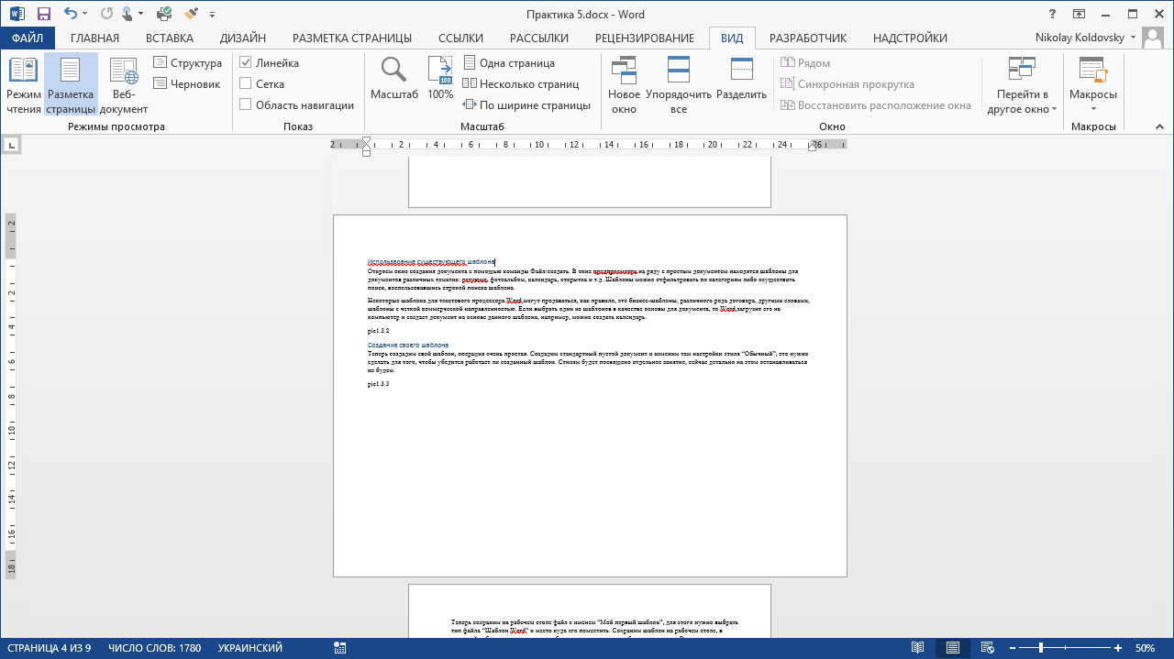Open the ФАЙЛ tab
Screen dimensions: 1174x659
coord(28,38)
